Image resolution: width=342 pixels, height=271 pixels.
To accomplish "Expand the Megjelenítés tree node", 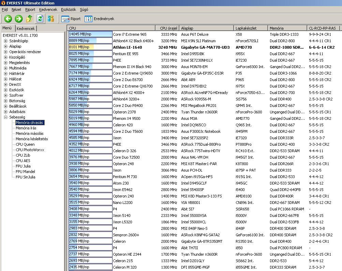I will (6, 63).
